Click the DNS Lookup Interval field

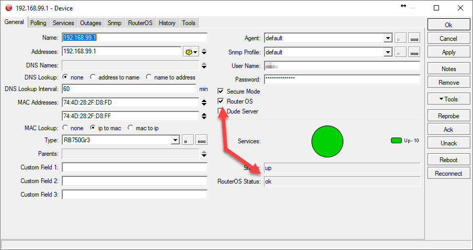(129, 89)
